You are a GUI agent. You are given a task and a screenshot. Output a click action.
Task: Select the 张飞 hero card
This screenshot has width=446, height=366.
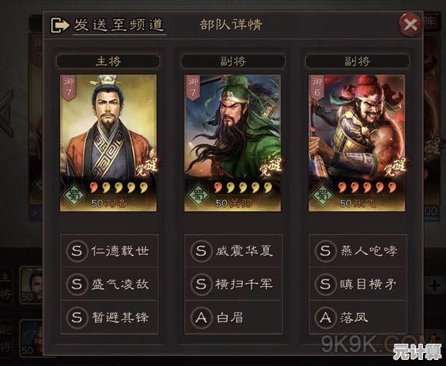[357, 143]
